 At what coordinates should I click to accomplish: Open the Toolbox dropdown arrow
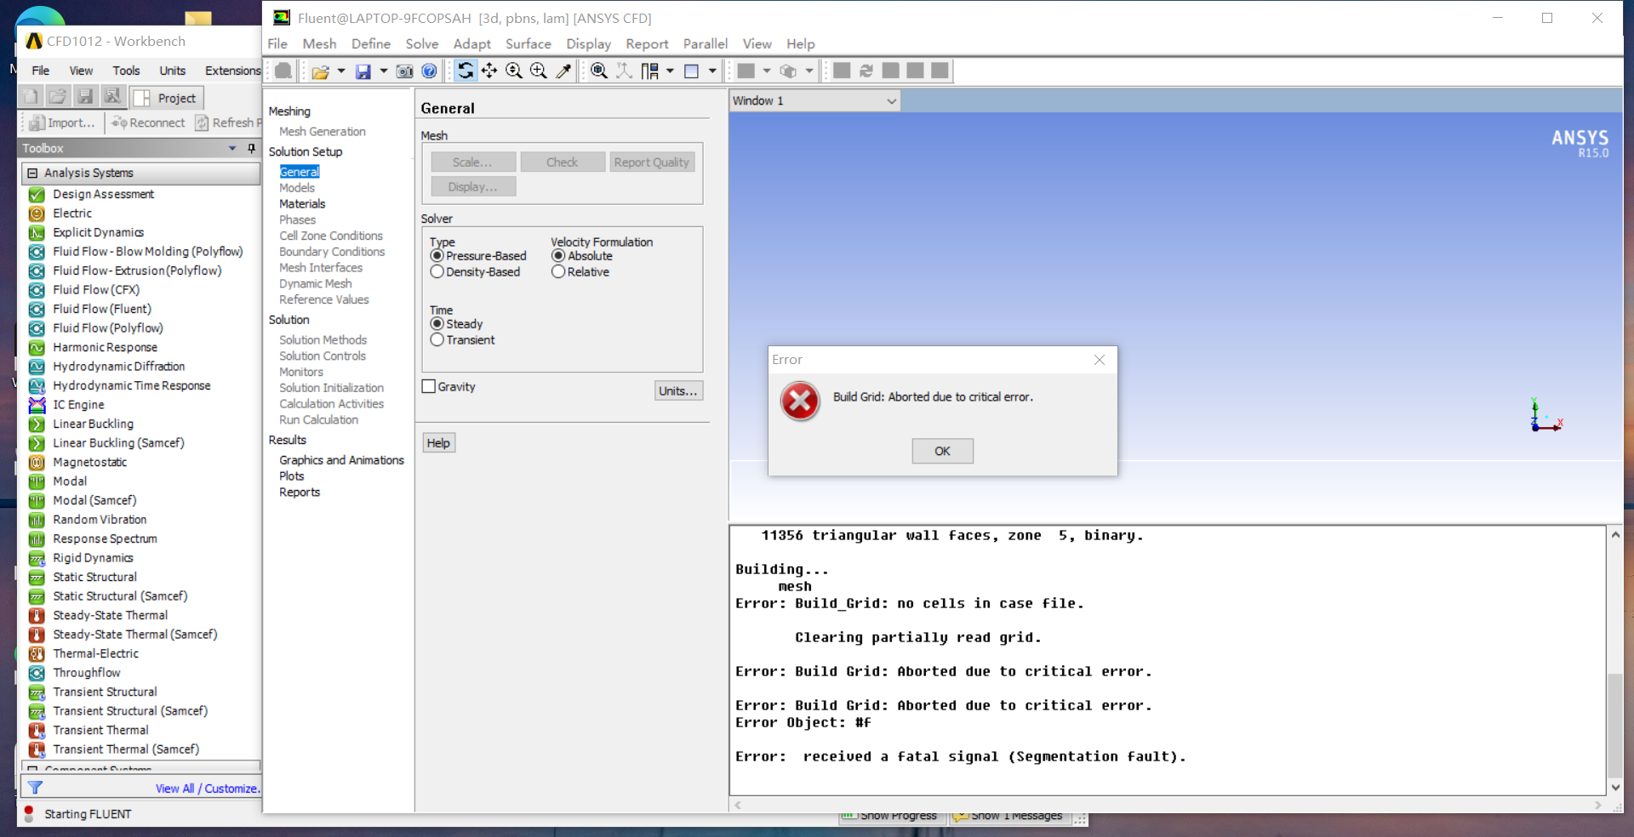click(232, 148)
